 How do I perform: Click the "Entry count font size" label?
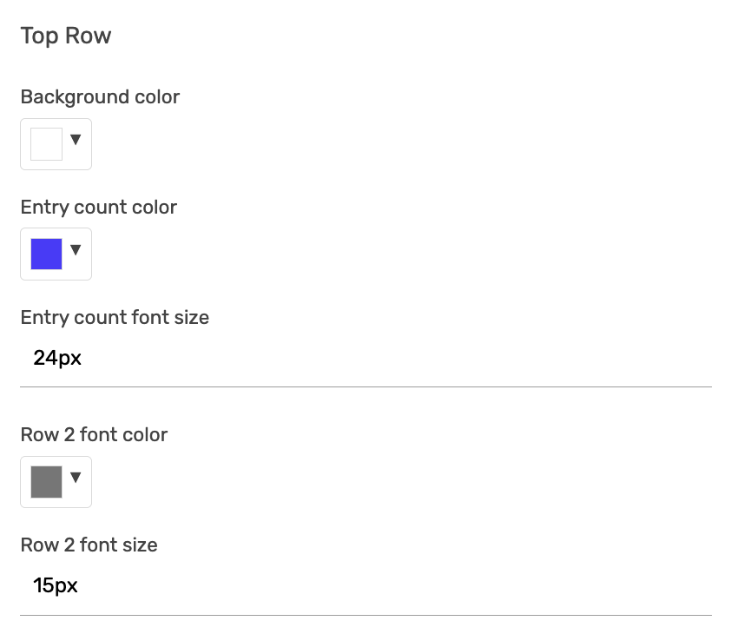coord(115,318)
